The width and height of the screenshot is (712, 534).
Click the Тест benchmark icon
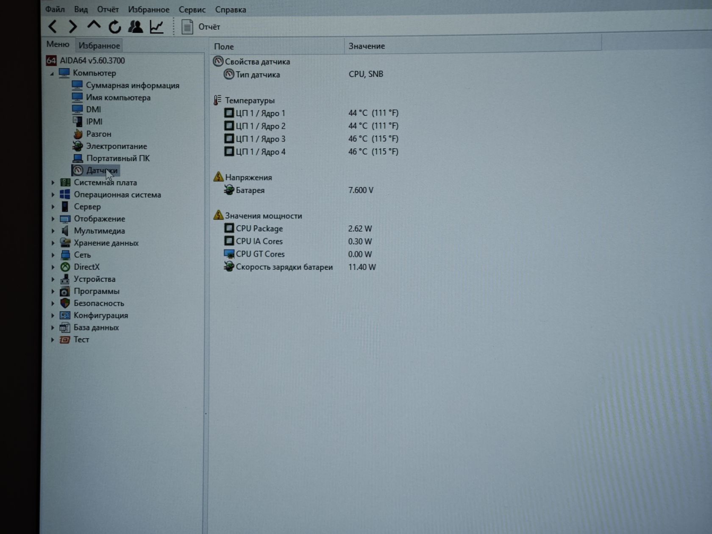64,339
